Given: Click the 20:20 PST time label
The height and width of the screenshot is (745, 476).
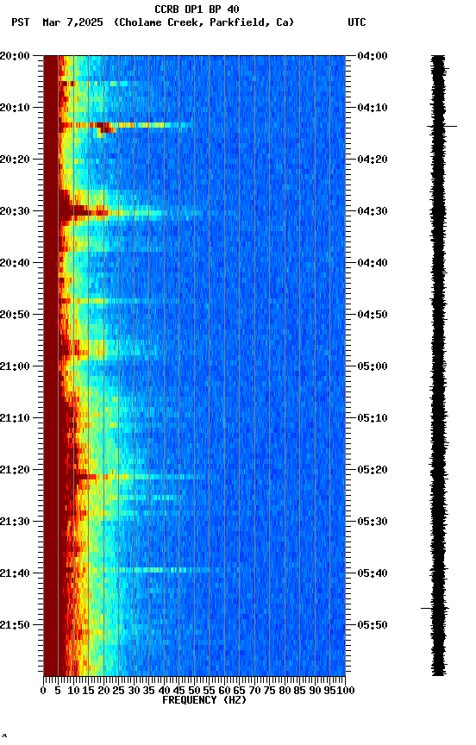Looking at the screenshot, I should click(x=15, y=160).
